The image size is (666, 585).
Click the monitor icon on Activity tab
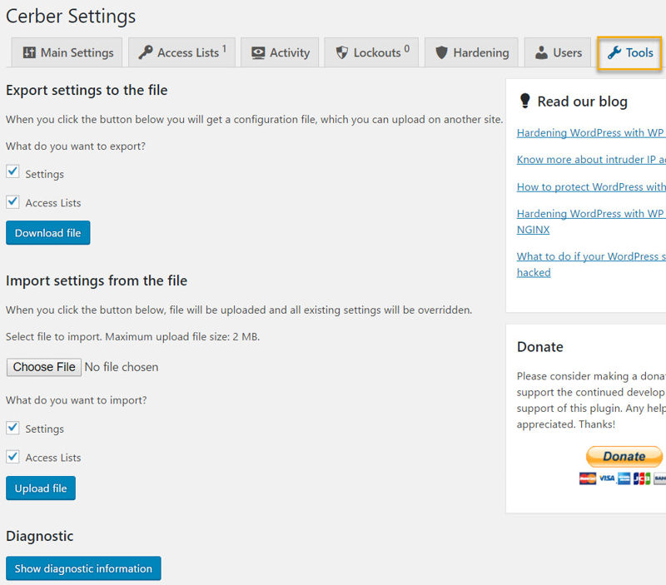click(x=259, y=52)
